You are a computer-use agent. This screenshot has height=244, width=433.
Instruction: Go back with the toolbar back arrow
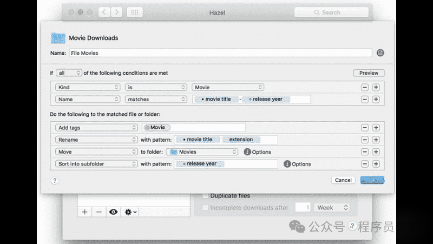coord(104,12)
